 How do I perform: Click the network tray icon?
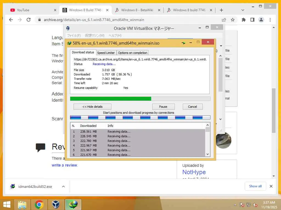tap(249, 205)
